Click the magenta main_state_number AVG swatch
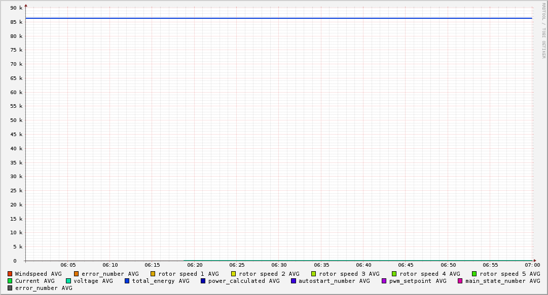Image resolution: width=548 pixels, height=295 pixels. tap(460, 281)
